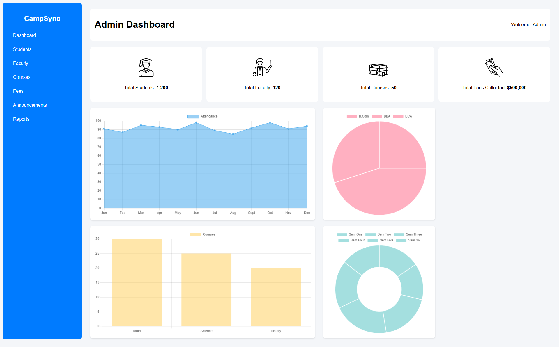
Task: Go to the Fees section
Action: 18,91
